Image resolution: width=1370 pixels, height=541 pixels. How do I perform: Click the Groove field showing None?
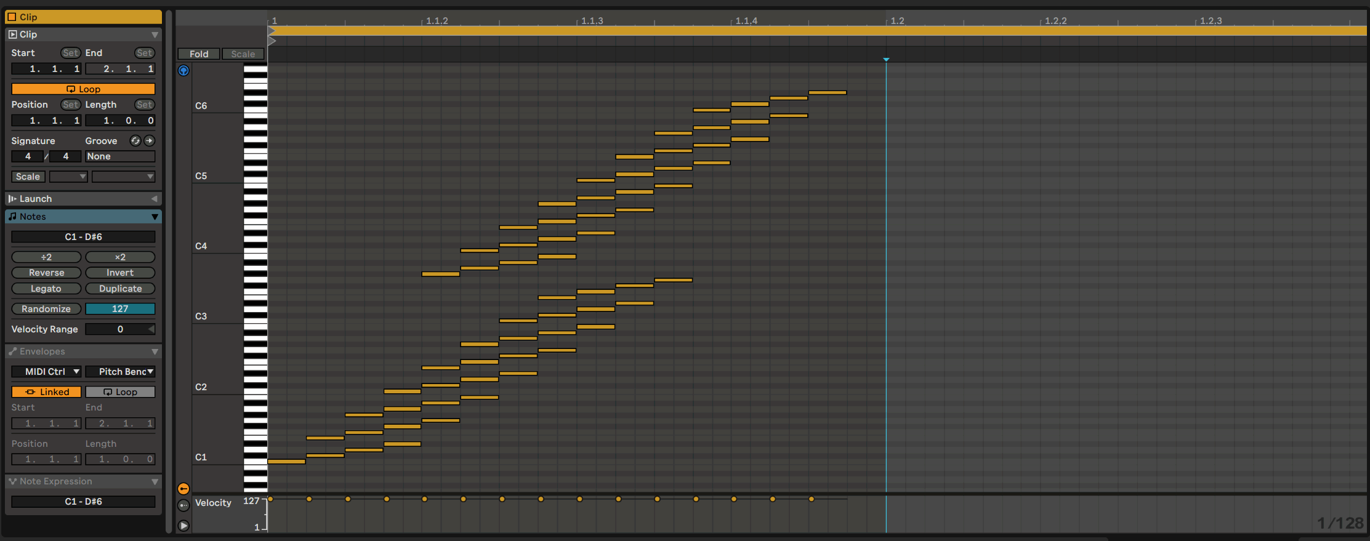click(x=120, y=156)
